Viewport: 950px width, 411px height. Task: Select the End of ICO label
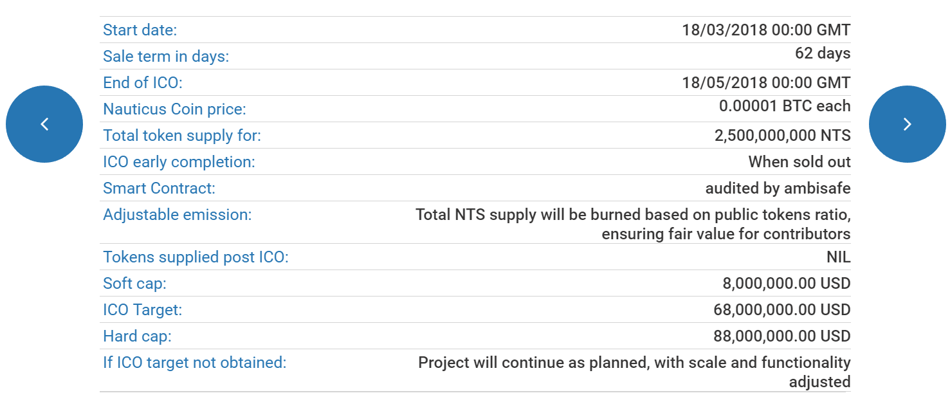coord(143,83)
